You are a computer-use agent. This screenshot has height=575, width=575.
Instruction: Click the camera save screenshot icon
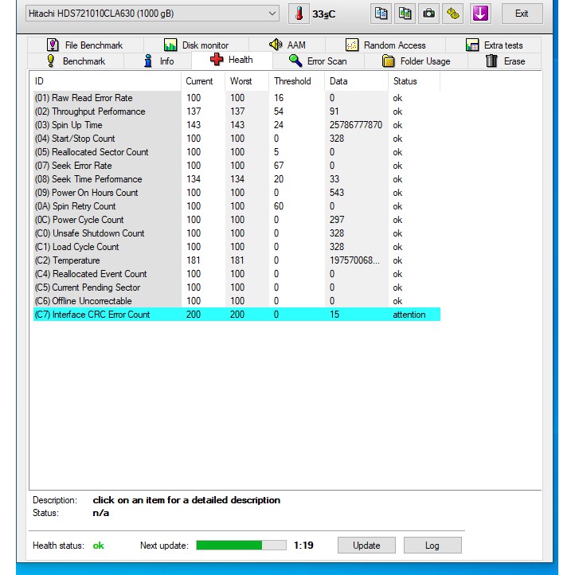429,14
